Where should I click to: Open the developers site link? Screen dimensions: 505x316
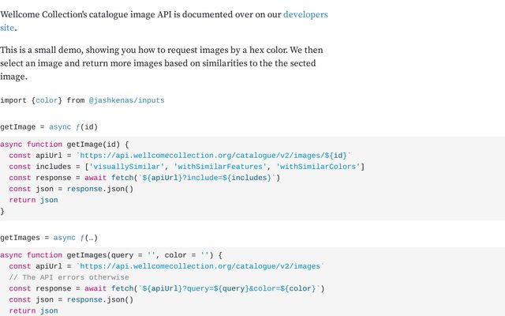click(x=305, y=14)
